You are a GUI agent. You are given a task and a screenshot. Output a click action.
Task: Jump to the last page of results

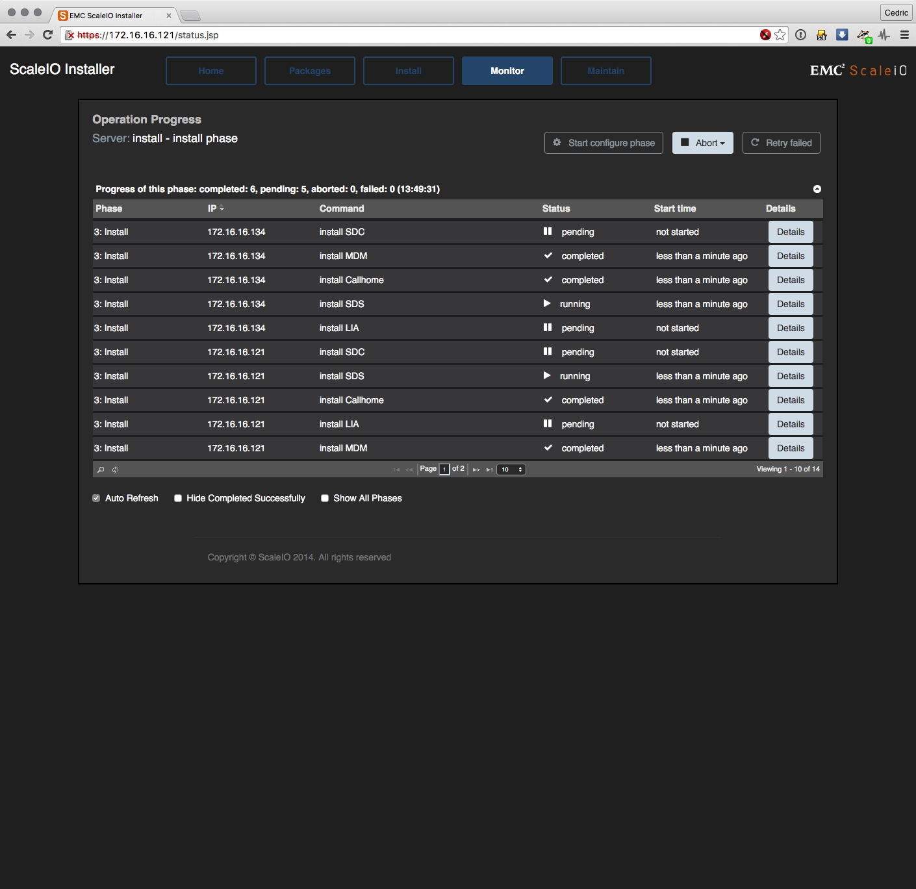(x=489, y=470)
